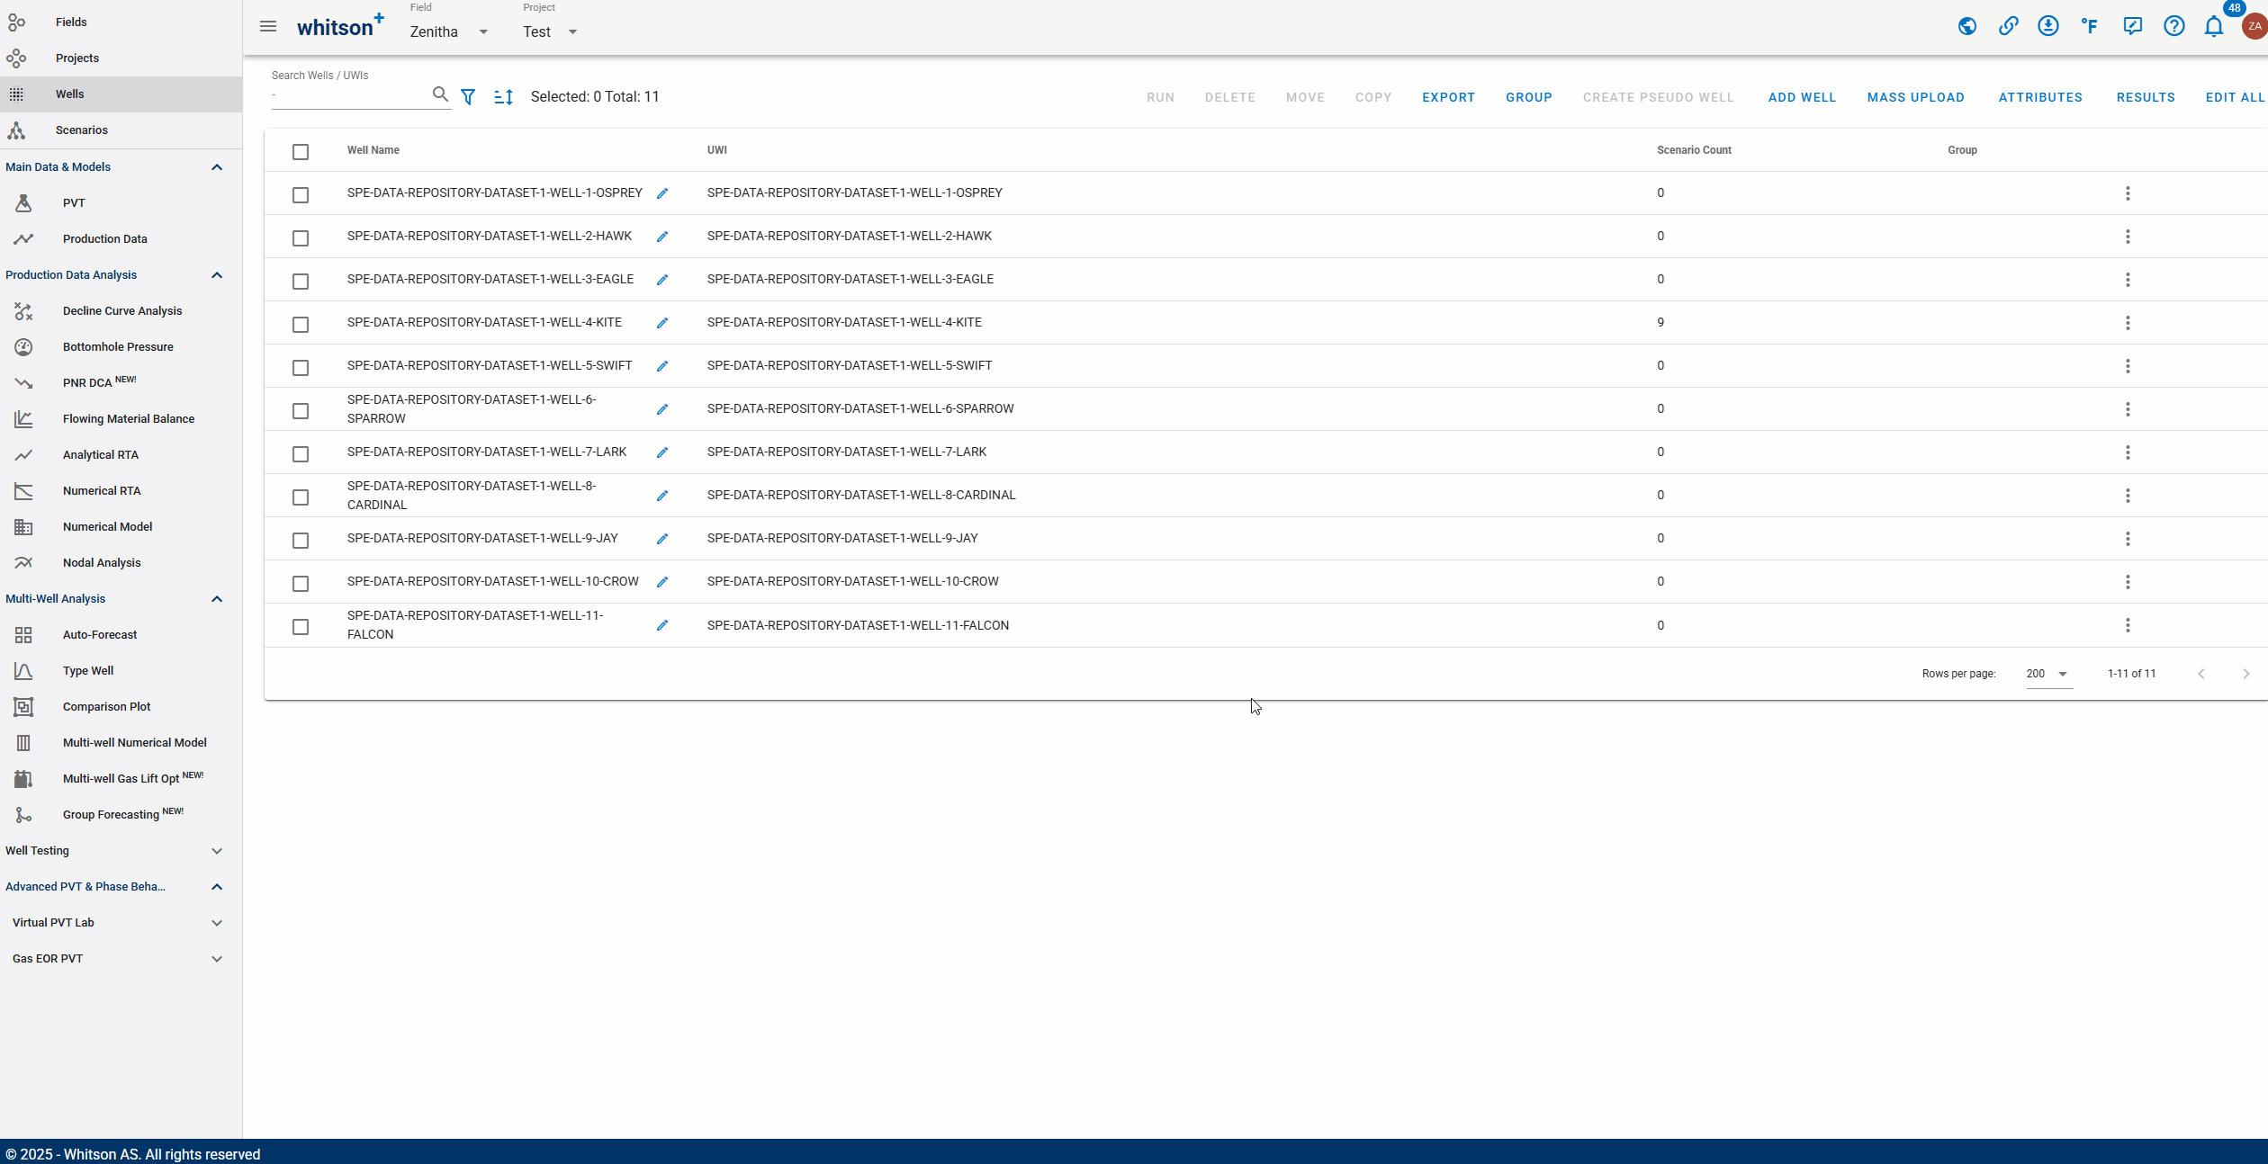2268x1164 pixels.
Task: Open the help question mark icon
Action: point(2173,27)
